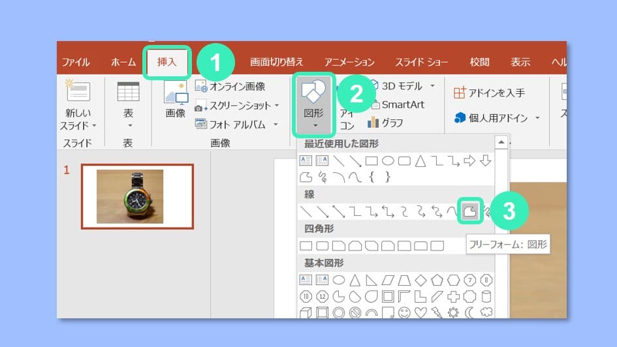
Task: Choose the scribble in recently used shapes
Action: [323, 177]
